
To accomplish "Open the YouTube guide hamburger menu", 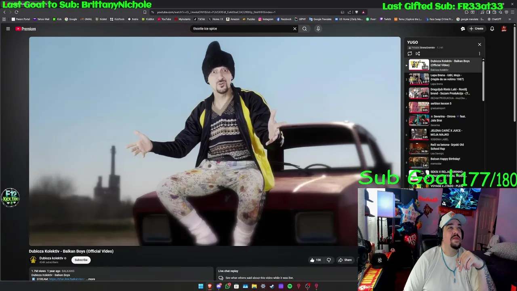I will (8, 29).
